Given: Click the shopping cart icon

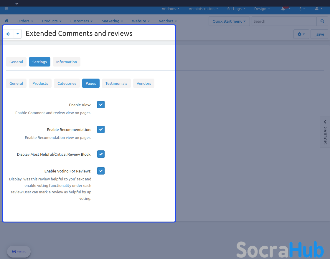Looking at the screenshot, I should 6,9.
